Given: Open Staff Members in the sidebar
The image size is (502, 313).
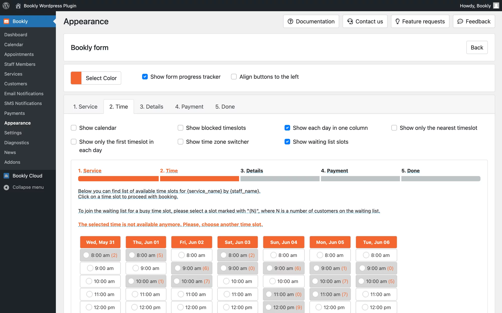Looking at the screenshot, I should (20, 64).
